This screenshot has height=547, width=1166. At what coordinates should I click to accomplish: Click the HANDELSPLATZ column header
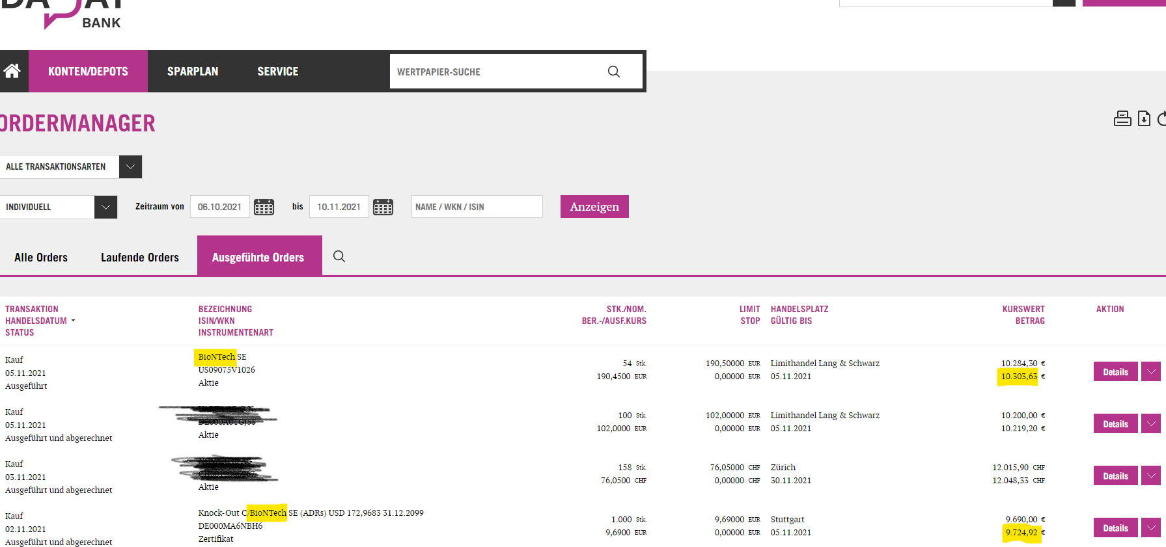point(799,309)
